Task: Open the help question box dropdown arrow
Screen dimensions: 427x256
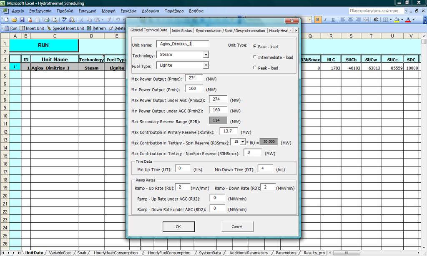Action: pos(406,11)
